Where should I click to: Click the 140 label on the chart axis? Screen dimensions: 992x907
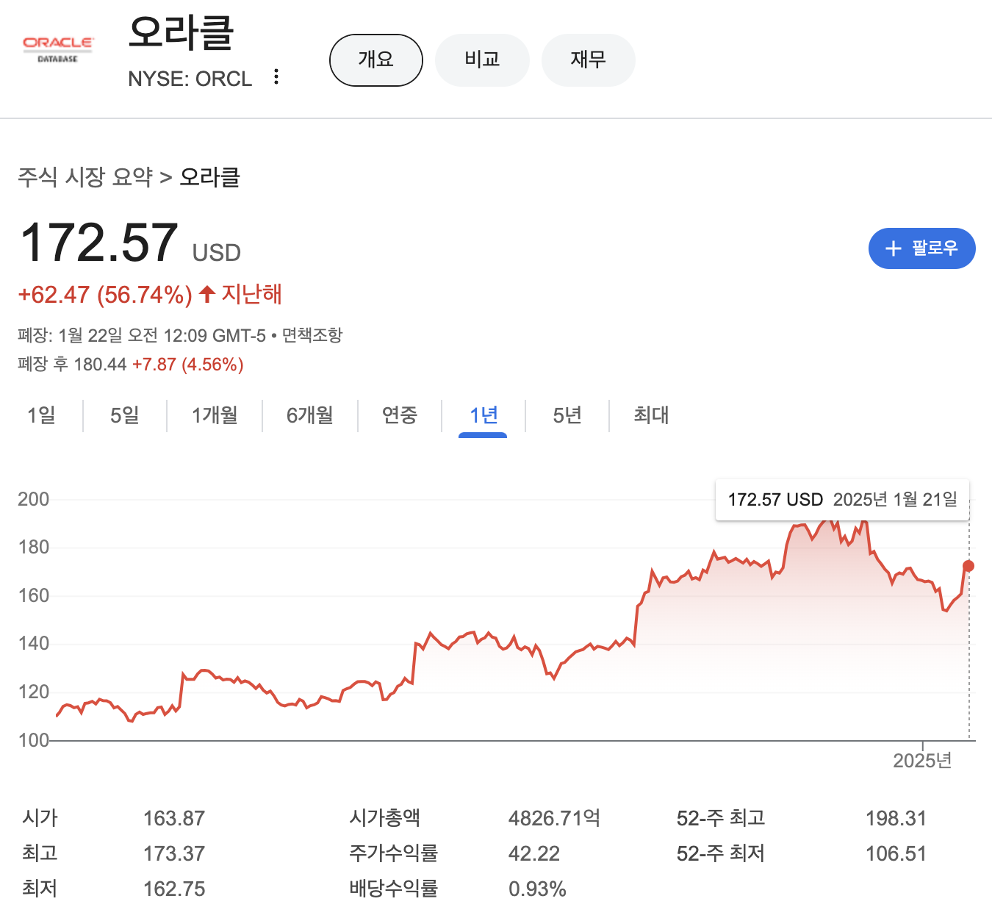34,644
